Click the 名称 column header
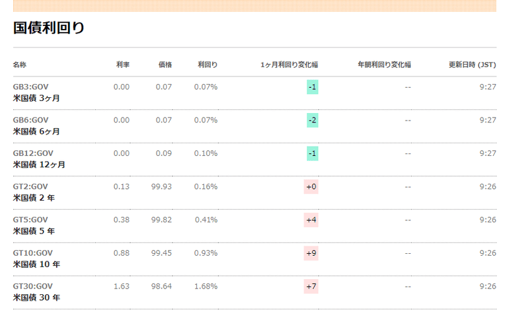 coord(20,64)
